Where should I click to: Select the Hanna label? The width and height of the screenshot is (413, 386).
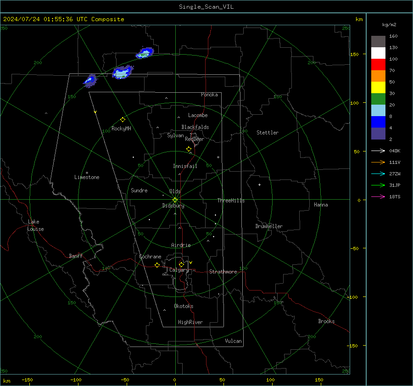click(x=321, y=205)
